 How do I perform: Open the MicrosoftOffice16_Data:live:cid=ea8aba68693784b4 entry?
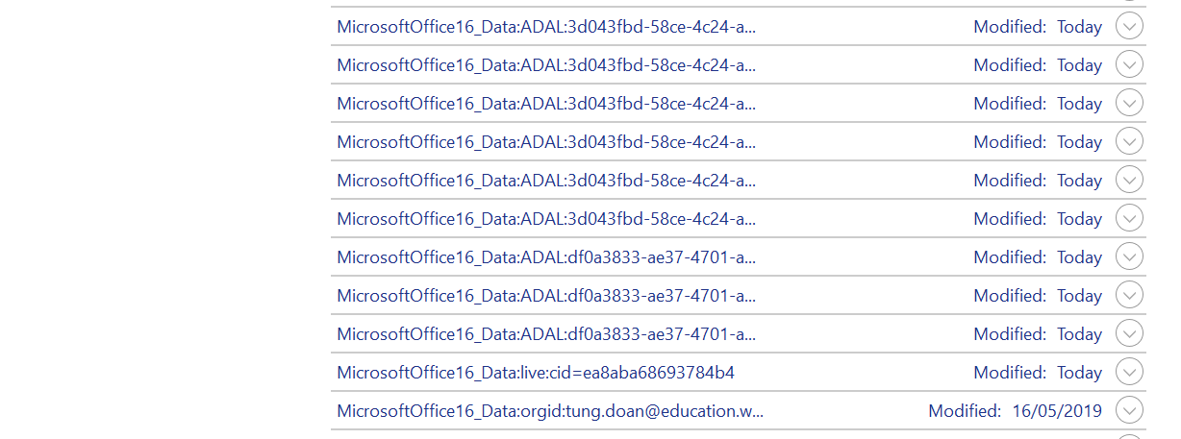coord(536,373)
